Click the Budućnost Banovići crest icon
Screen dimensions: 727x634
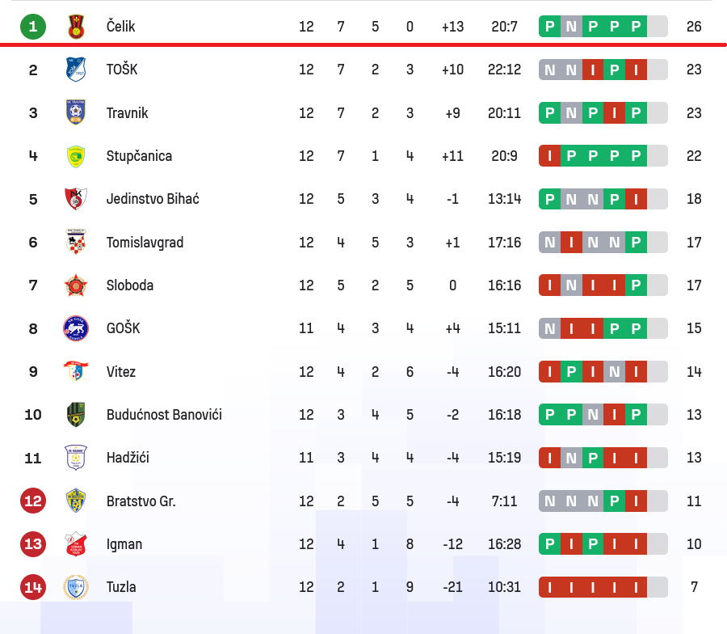pos(76,415)
